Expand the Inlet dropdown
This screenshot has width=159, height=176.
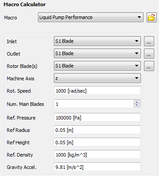(x=97, y=41)
